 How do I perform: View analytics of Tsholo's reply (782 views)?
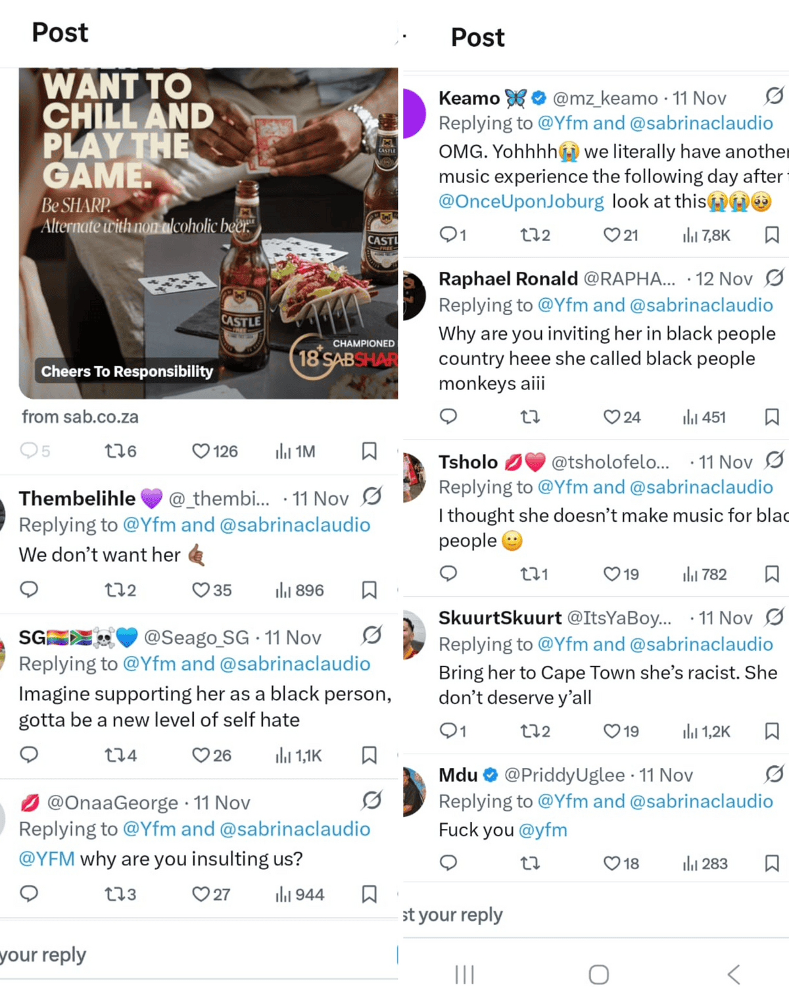point(705,574)
